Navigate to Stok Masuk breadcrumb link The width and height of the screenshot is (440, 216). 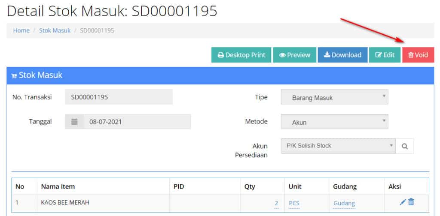pos(55,30)
